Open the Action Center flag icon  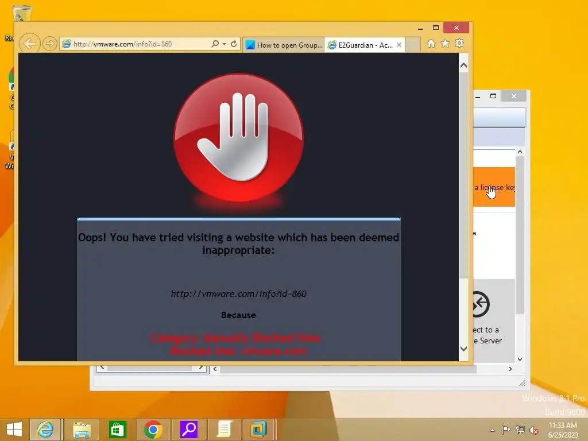[506, 430]
